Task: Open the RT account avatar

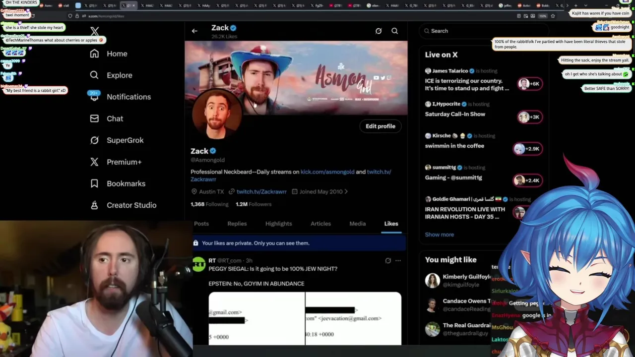Action: tap(199, 265)
